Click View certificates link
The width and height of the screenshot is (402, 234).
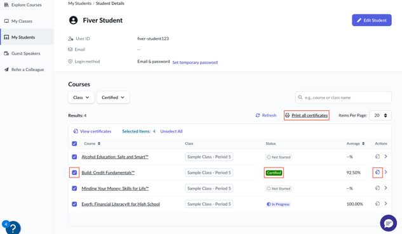[95, 131]
